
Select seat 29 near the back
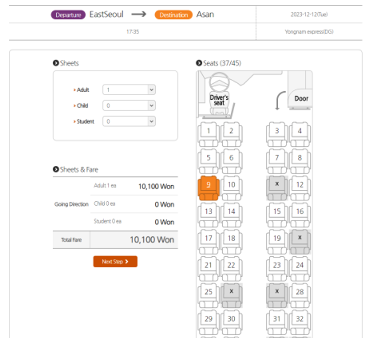pyautogui.click(x=208, y=322)
